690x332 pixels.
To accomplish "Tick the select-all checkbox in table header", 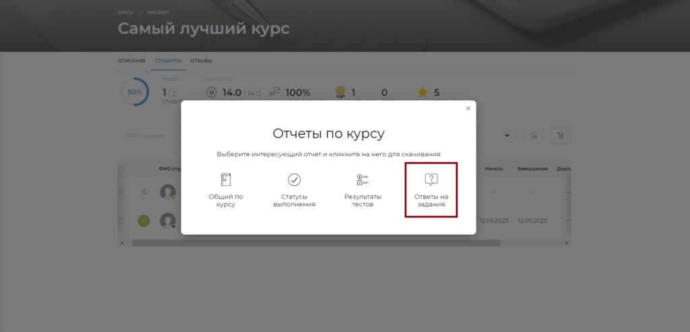I will pos(121,168).
